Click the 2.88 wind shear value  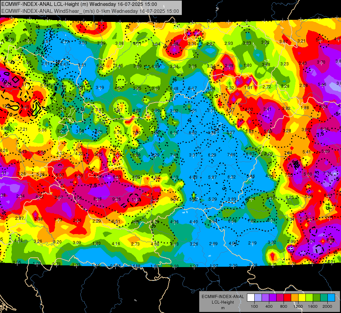[x=229, y=66]
